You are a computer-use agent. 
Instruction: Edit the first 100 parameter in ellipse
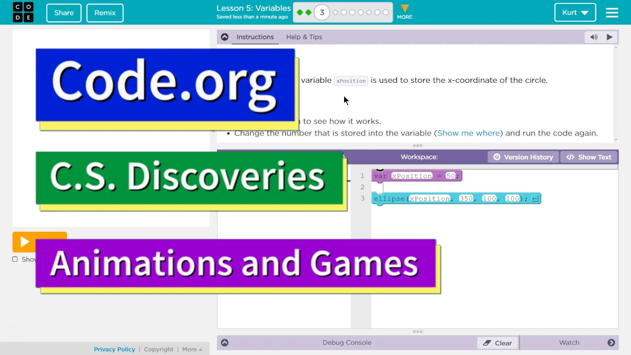tap(489, 198)
